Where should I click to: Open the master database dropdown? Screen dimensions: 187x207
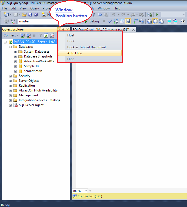(x=38, y=21)
